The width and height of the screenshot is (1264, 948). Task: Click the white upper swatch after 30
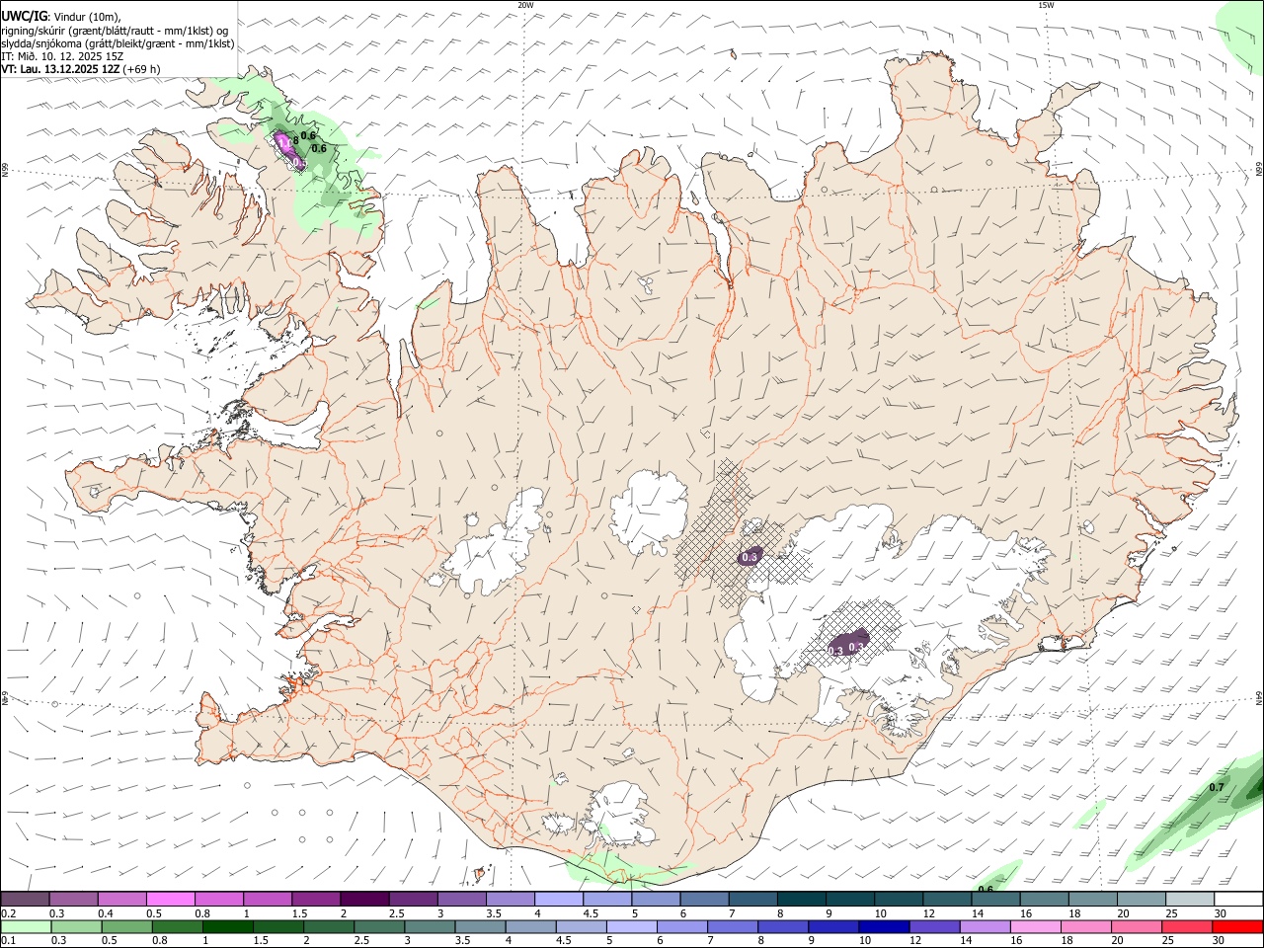(x=1236, y=899)
